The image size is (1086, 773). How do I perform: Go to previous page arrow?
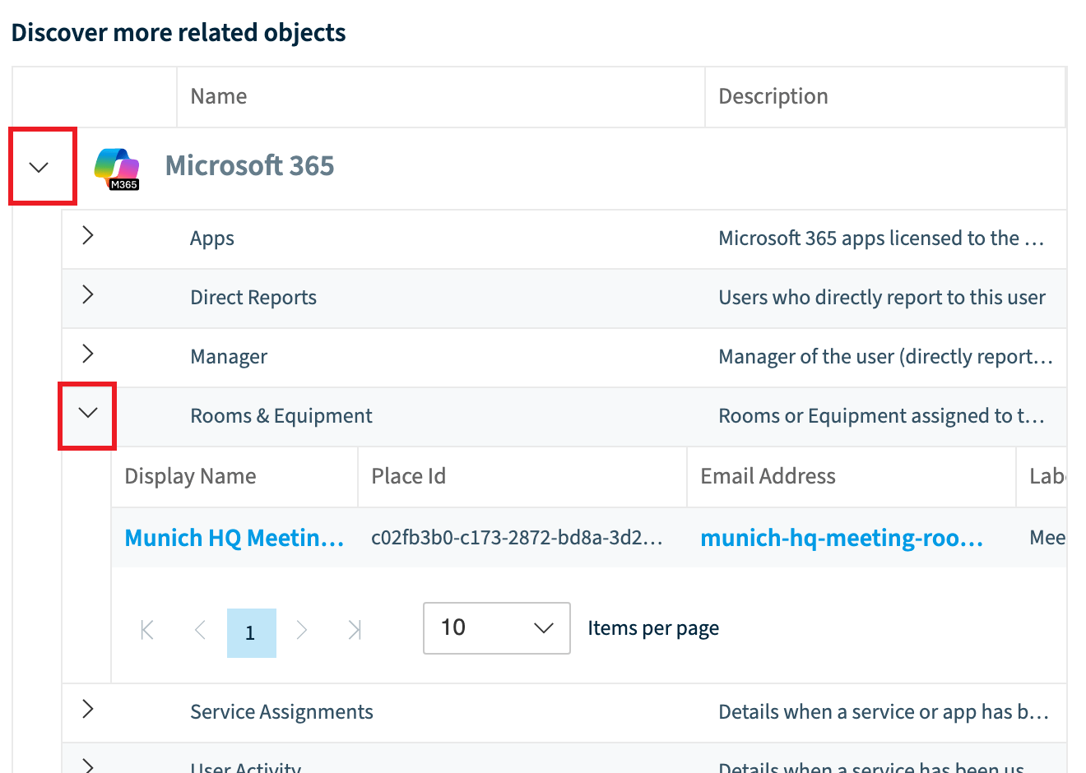pos(200,631)
